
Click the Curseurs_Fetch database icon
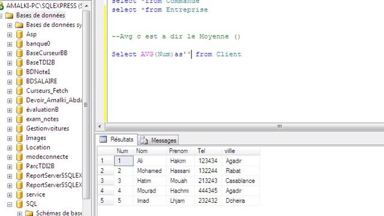point(19,91)
